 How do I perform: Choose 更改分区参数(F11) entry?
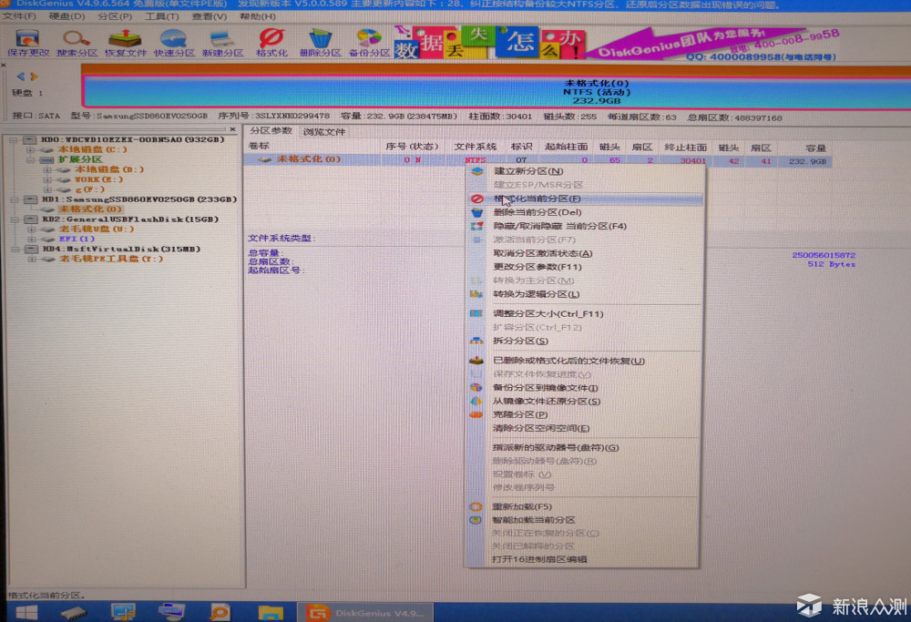pos(585,267)
